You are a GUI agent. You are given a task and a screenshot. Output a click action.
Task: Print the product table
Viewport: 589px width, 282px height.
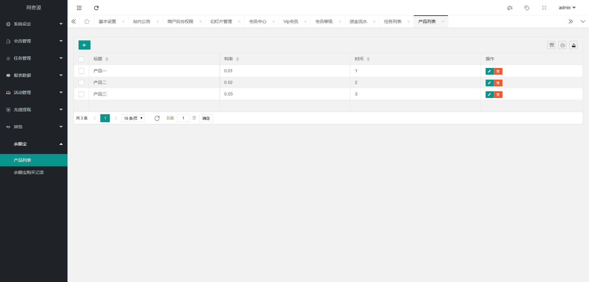click(562, 45)
